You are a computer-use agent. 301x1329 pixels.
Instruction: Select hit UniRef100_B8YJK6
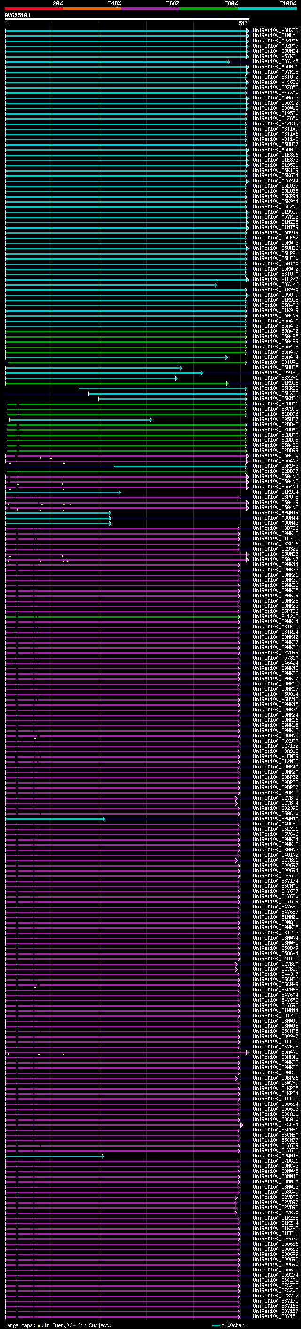276,285
